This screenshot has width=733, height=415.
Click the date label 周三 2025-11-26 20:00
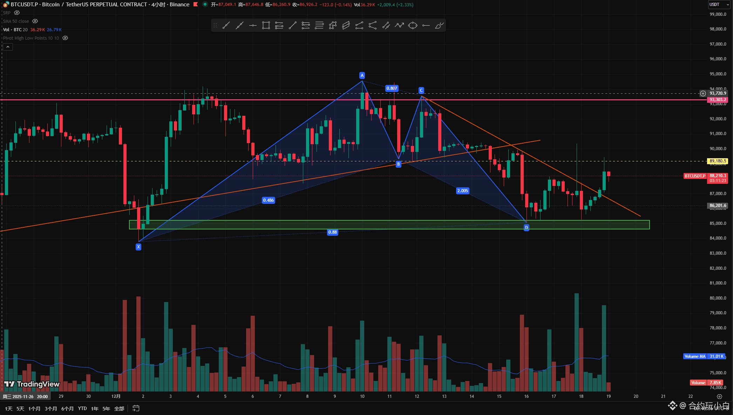[25, 396]
